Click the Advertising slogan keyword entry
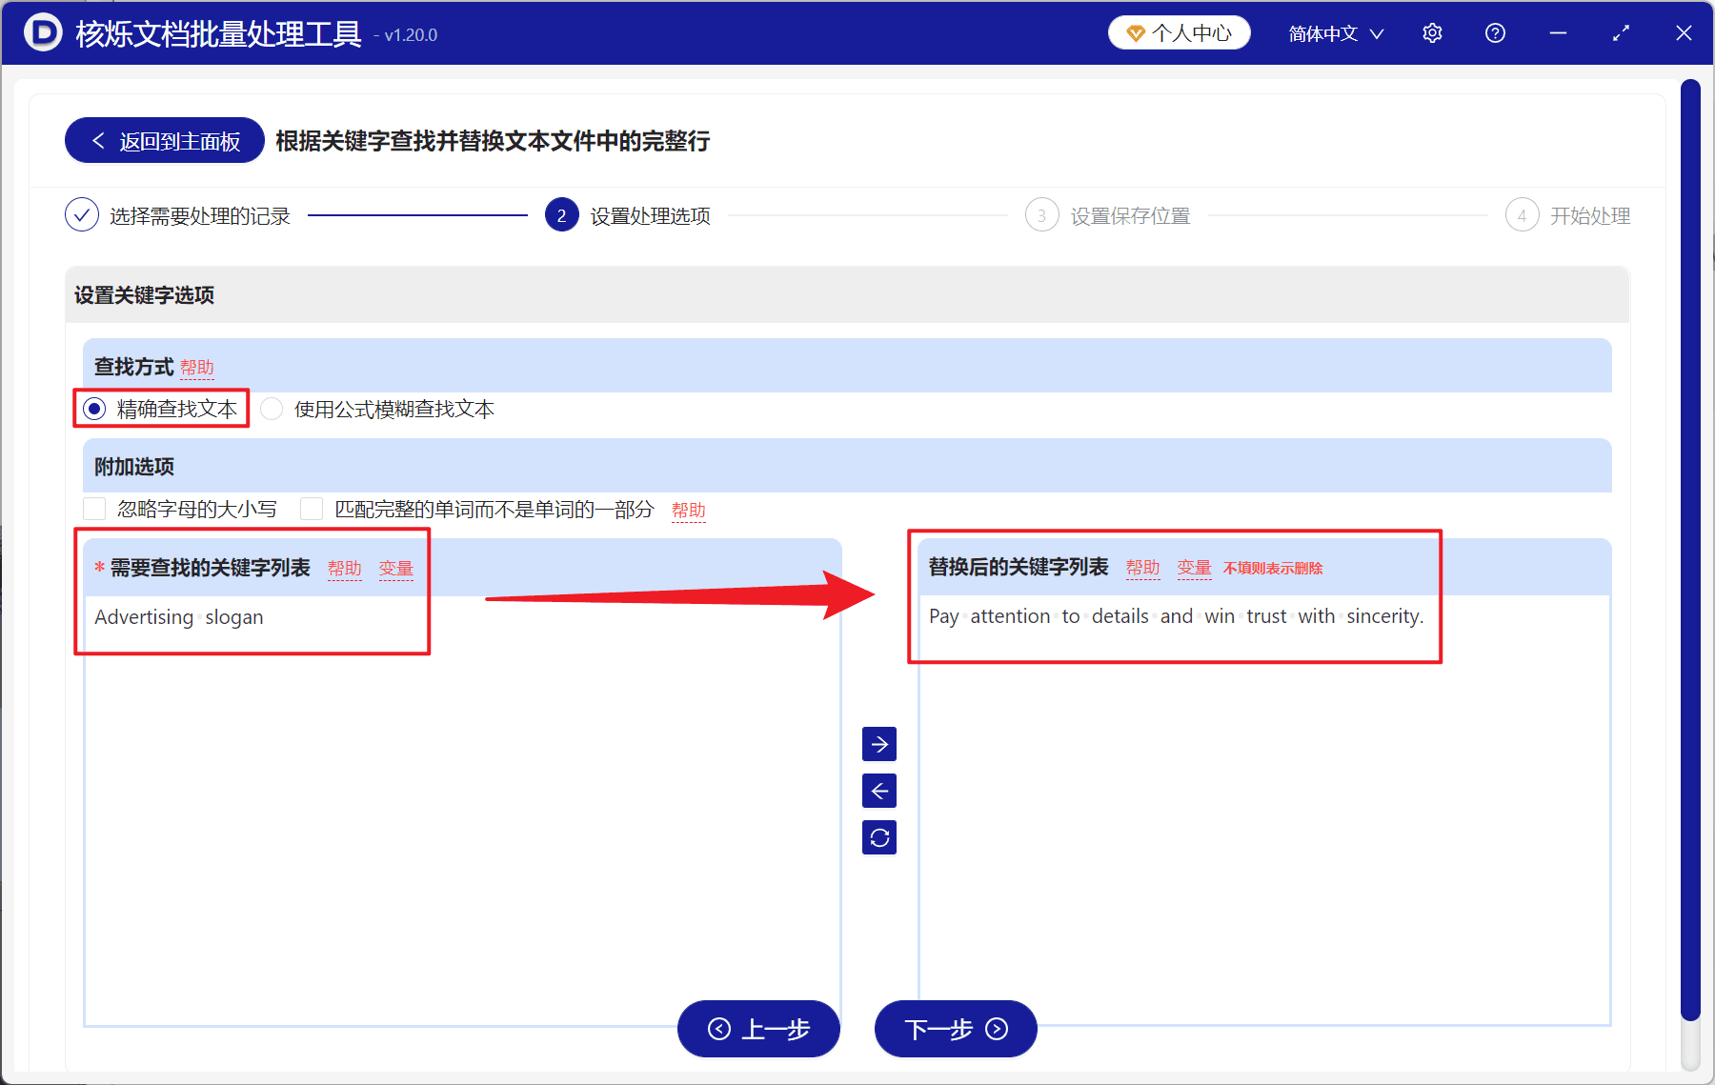The height and width of the screenshot is (1085, 1715). (178, 616)
